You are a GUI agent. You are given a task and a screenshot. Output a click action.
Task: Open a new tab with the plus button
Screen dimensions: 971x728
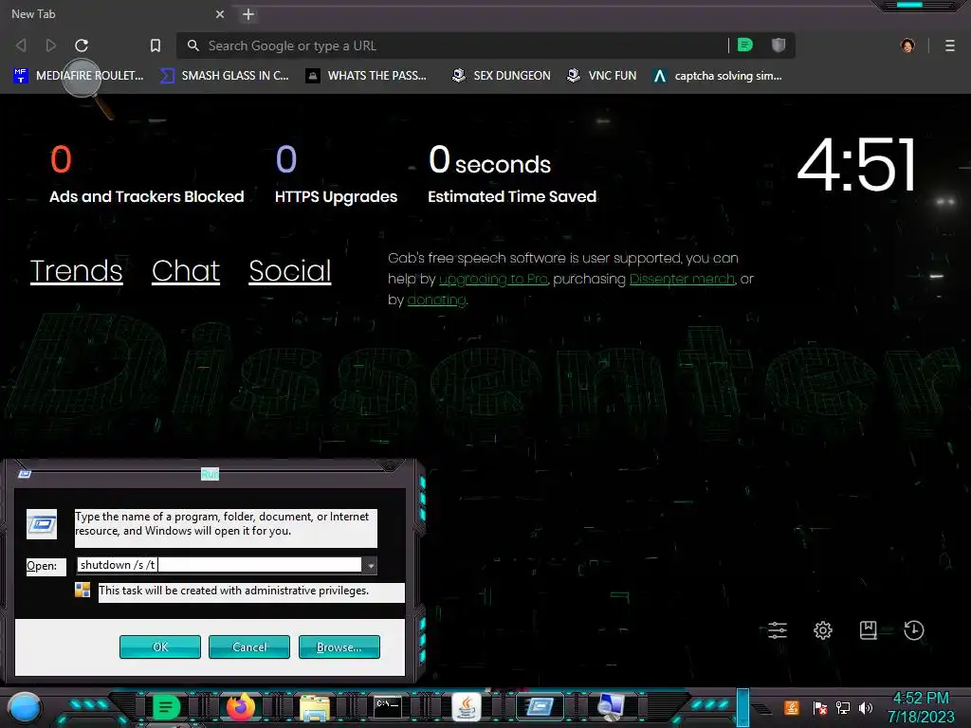pos(248,14)
